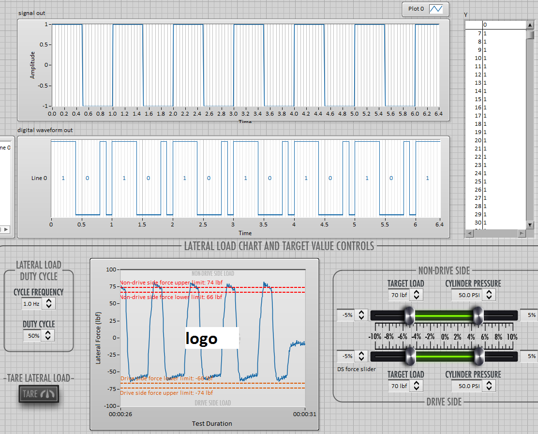Click the signal out chart label
Screen dimensions: 538x434
tap(31, 13)
